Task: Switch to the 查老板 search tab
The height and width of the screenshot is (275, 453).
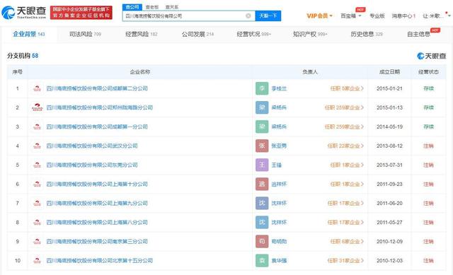Action: pyautogui.click(x=152, y=7)
